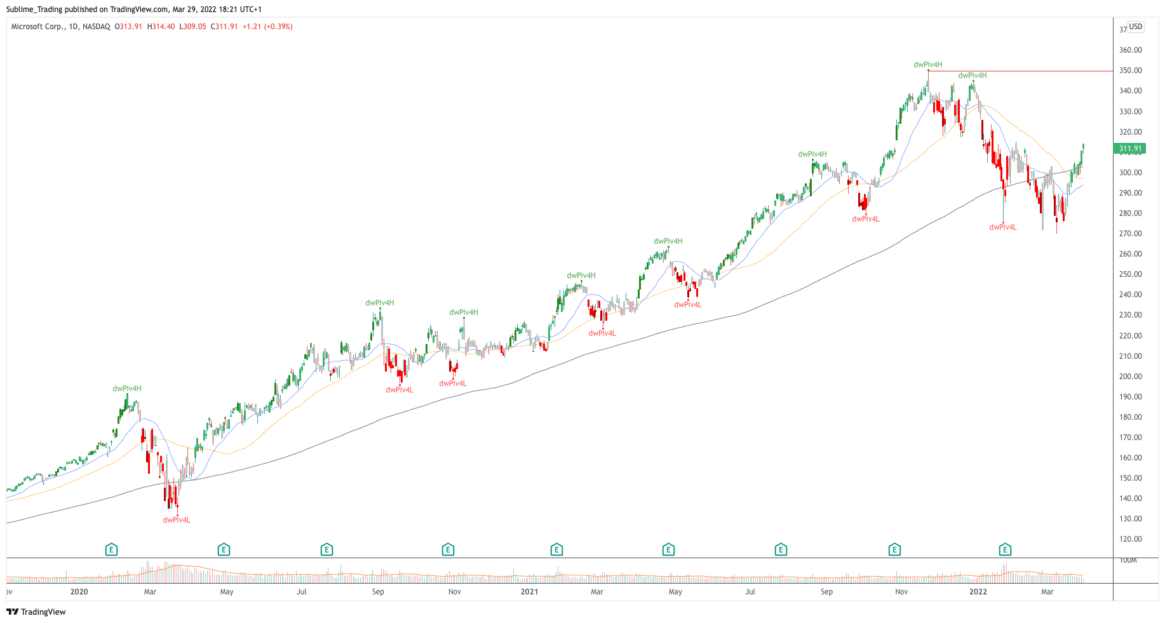This screenshot has width=1165, height=623.
Task: Click the dwPiv4H label above Nov 2020
Action: point(464,312)
